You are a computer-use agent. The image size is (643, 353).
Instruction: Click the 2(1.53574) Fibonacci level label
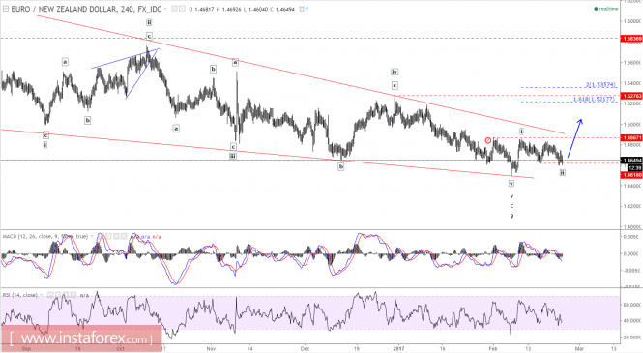point(600,85)
